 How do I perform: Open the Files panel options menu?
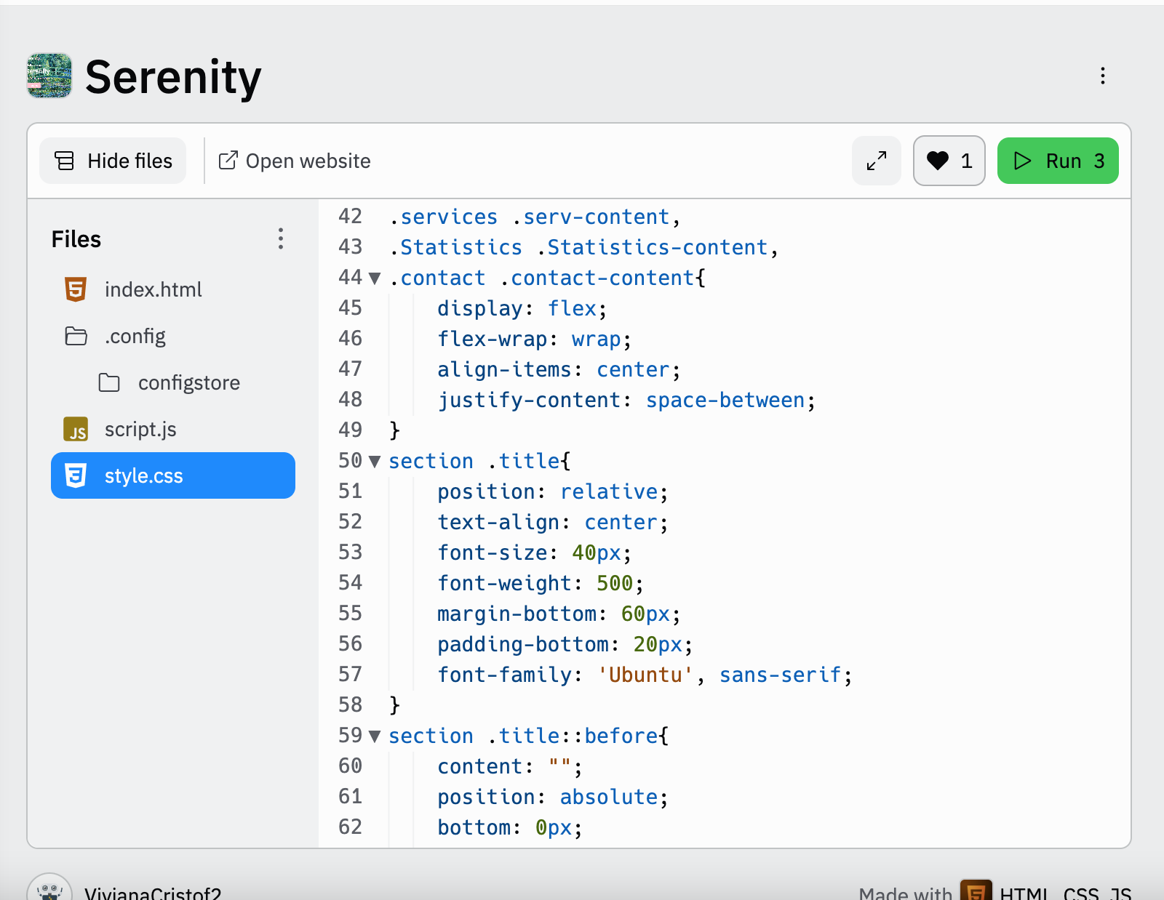point(281,238)
